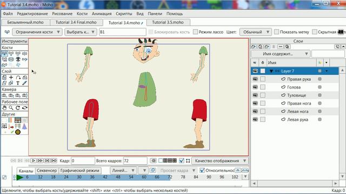Open the Цвет Обычный dropdown
The image size is (346, 194).
(x=255, y=32)
